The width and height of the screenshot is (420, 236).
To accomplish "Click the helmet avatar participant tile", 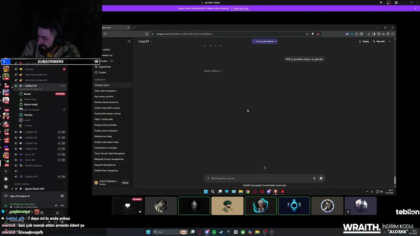I will 194,206.
